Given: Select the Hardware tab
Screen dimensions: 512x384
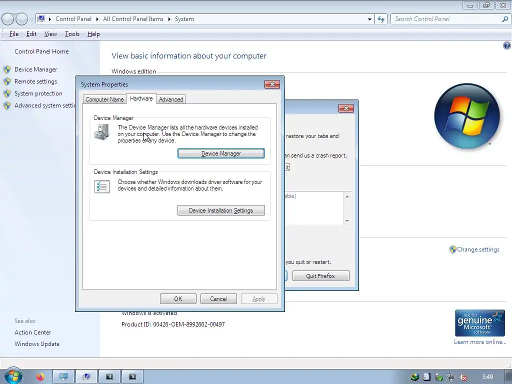Looking at the screenshot, I should [141, 98].
